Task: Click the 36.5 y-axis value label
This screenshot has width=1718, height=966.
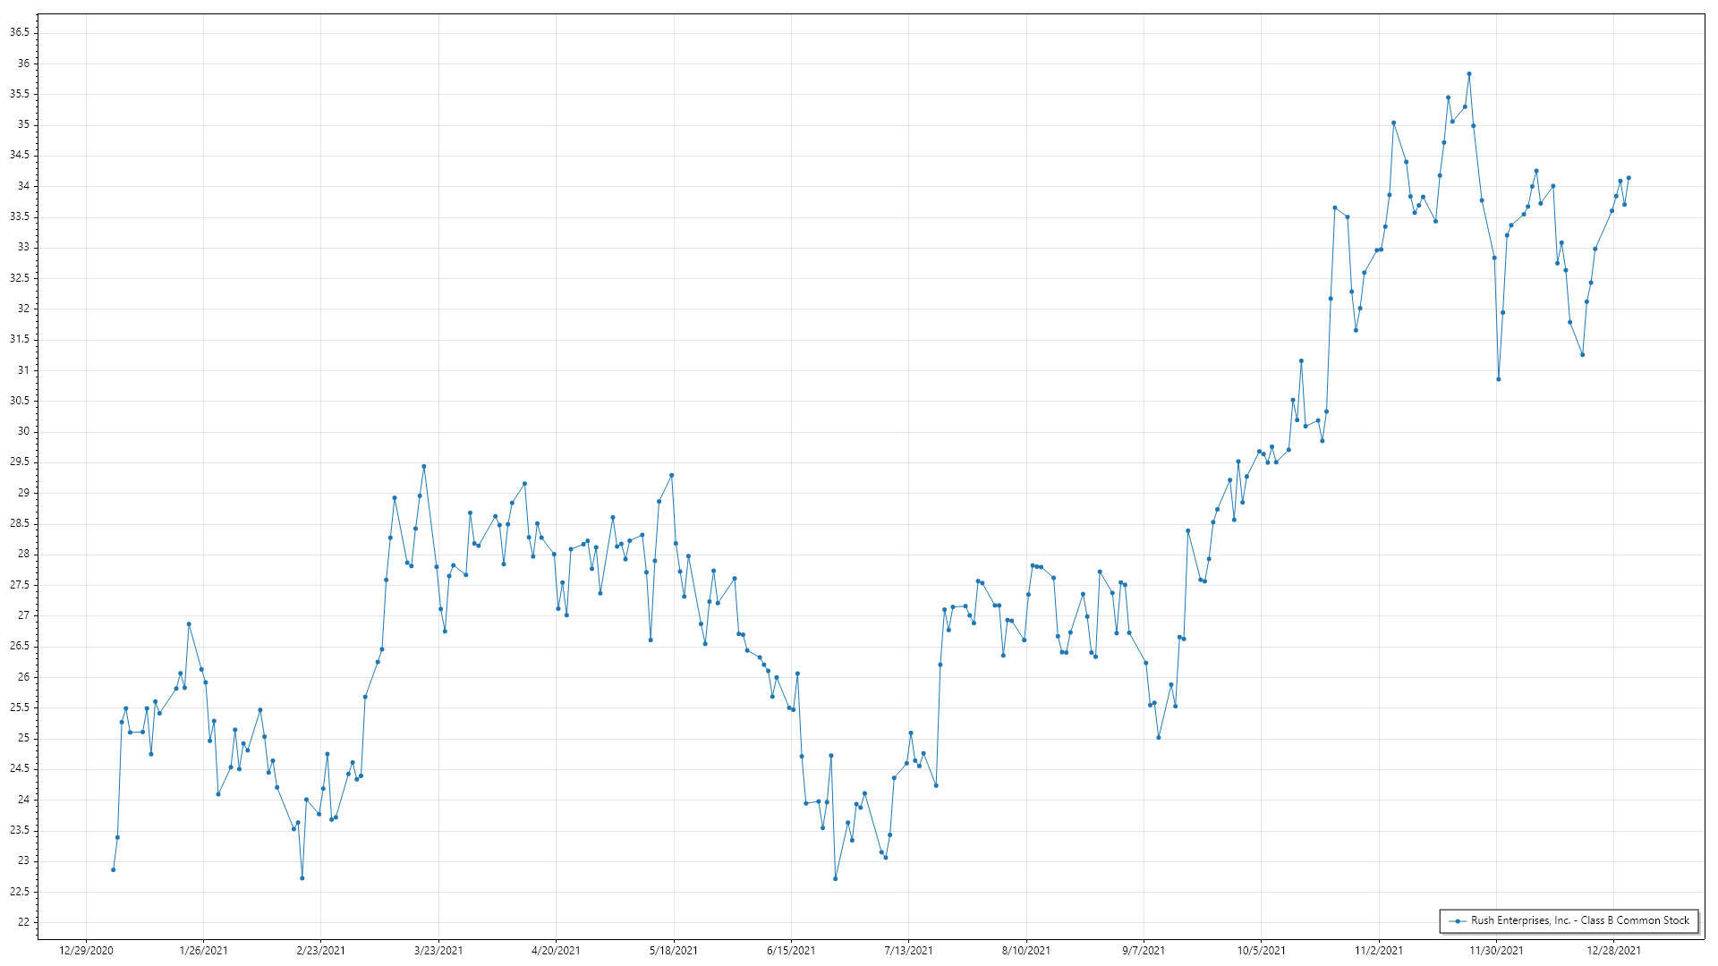Action: pyautogui.click(x=20, y=32)
